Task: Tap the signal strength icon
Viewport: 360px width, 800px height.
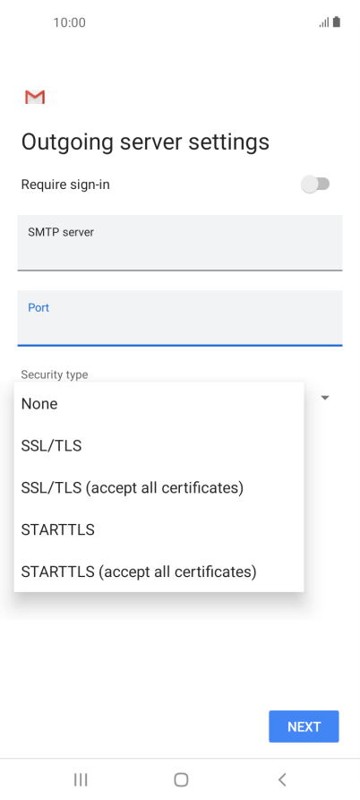Action: pyautogui.click(x=324, y=22)
